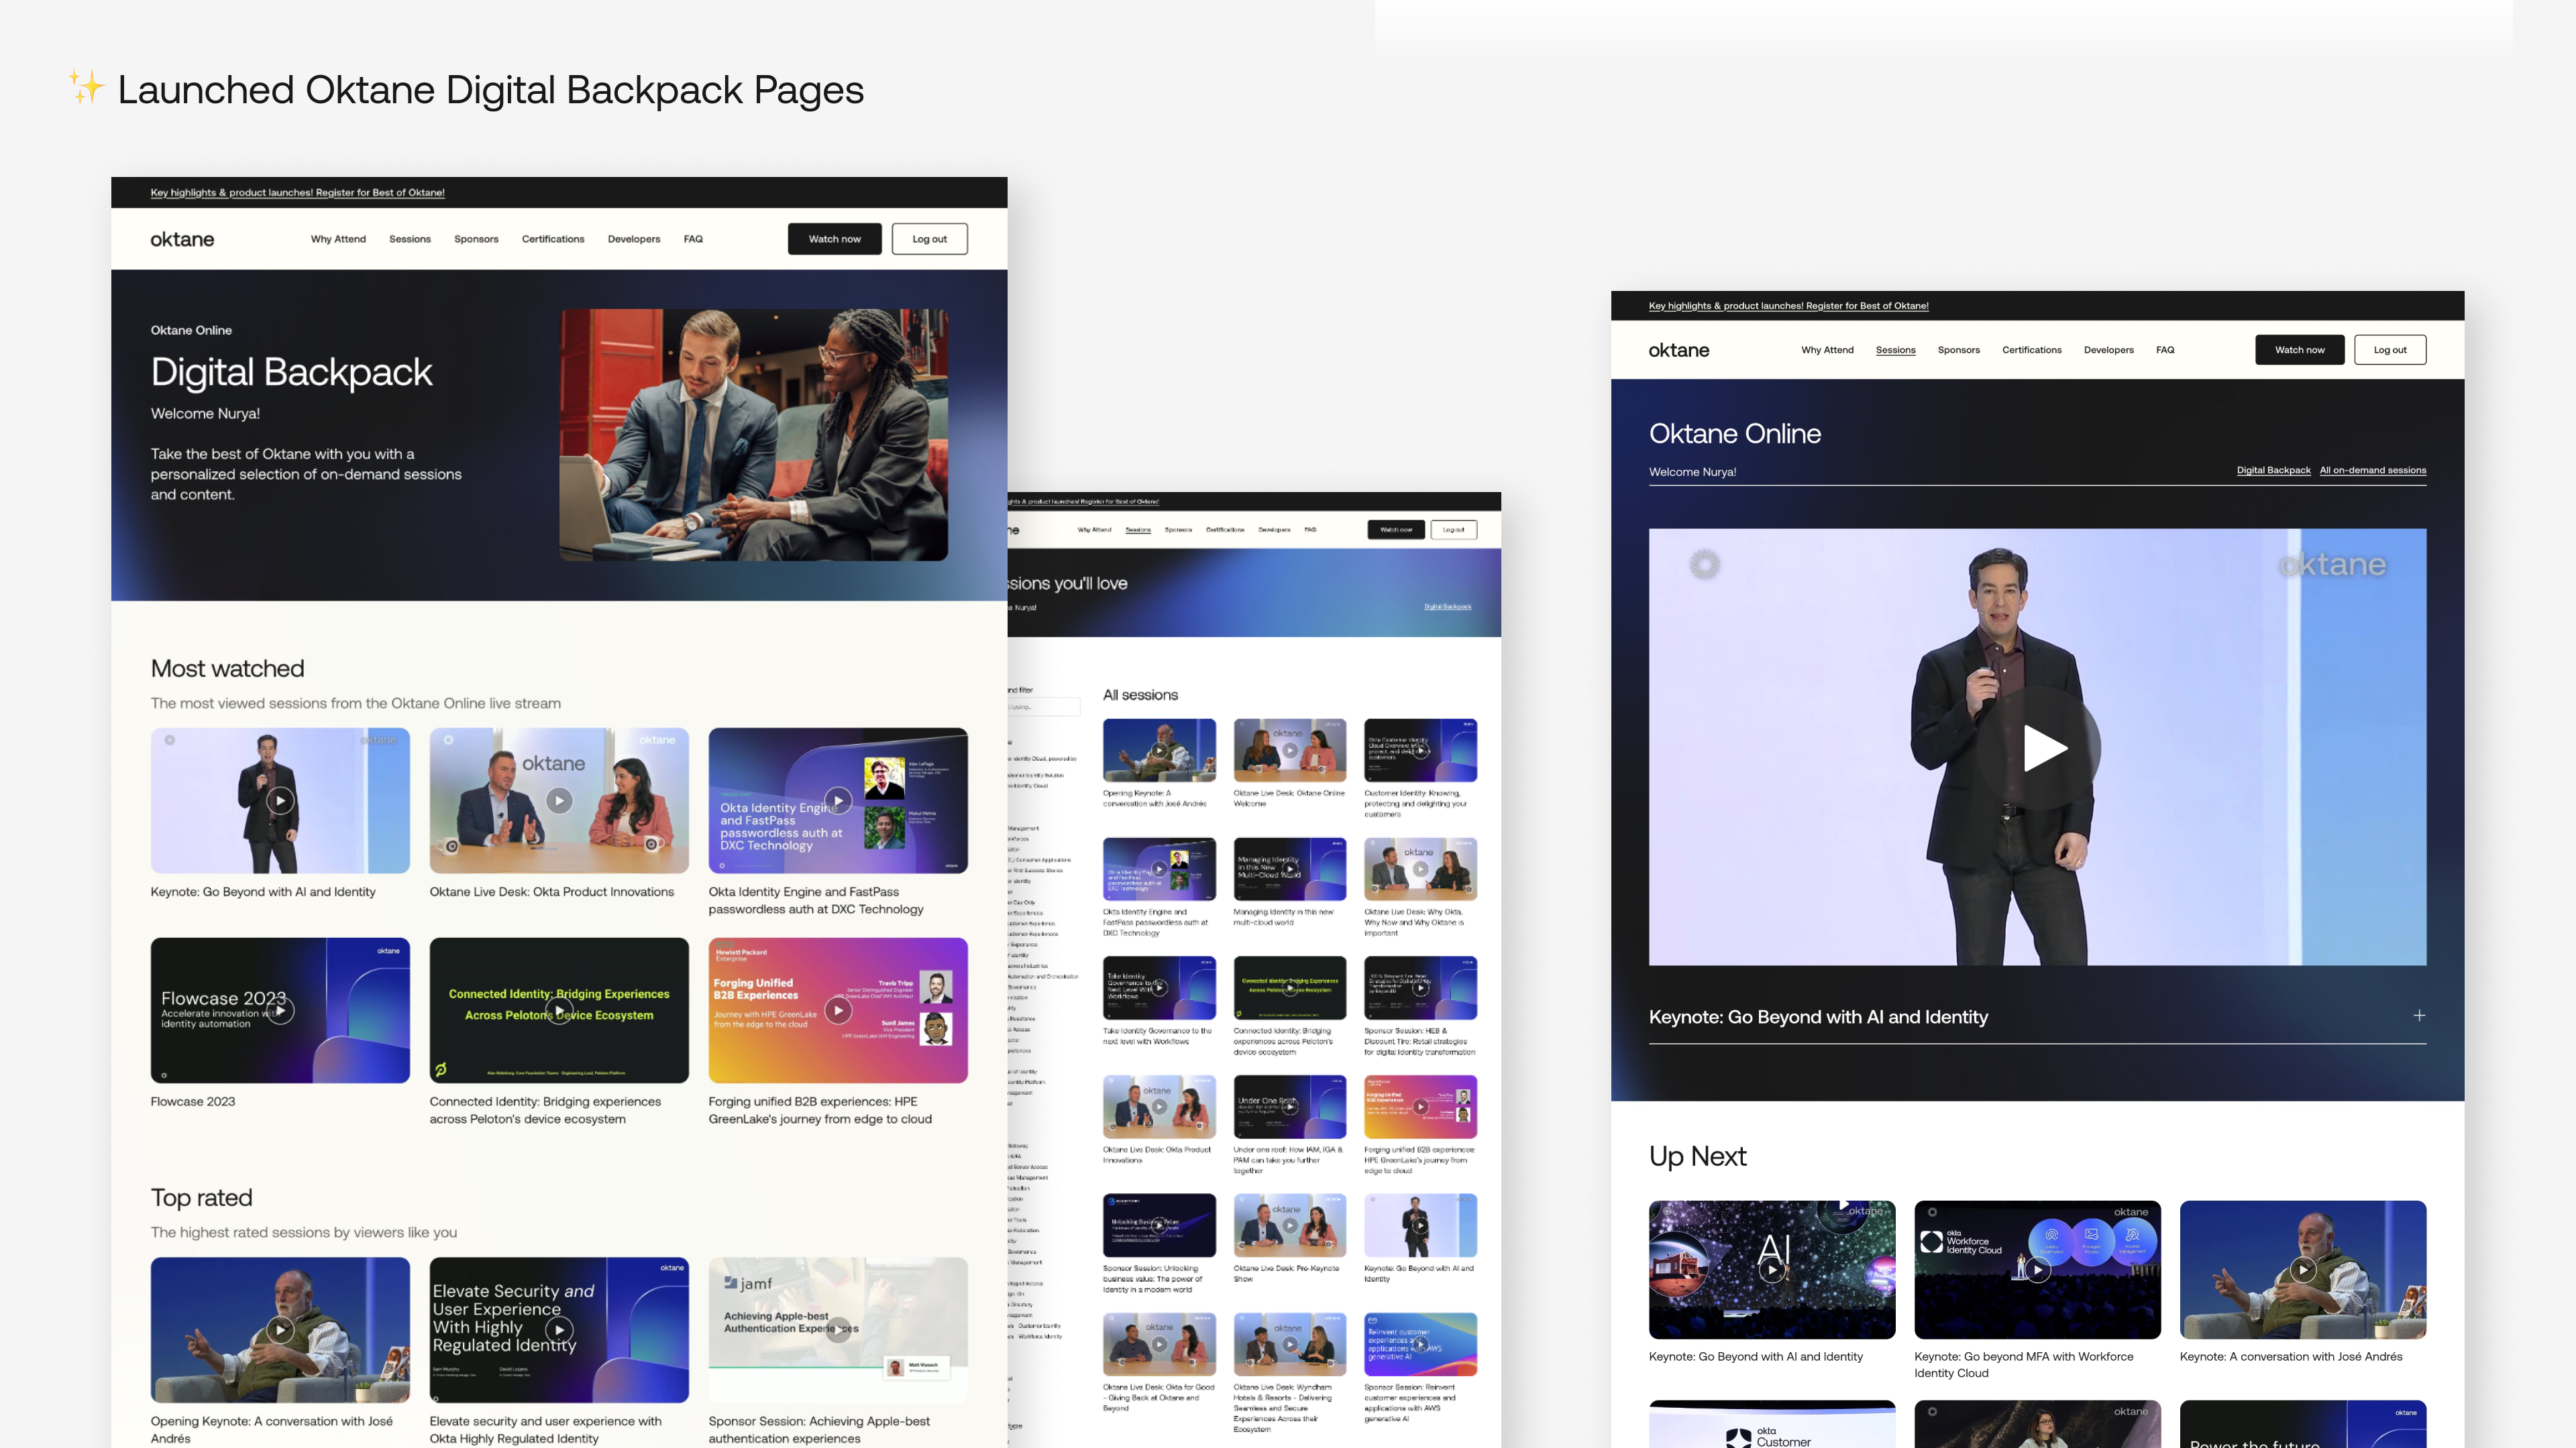The image size is (2576, 1448).
Task: Open Developers on Digital Backpack page
Action: pos(634,239)
